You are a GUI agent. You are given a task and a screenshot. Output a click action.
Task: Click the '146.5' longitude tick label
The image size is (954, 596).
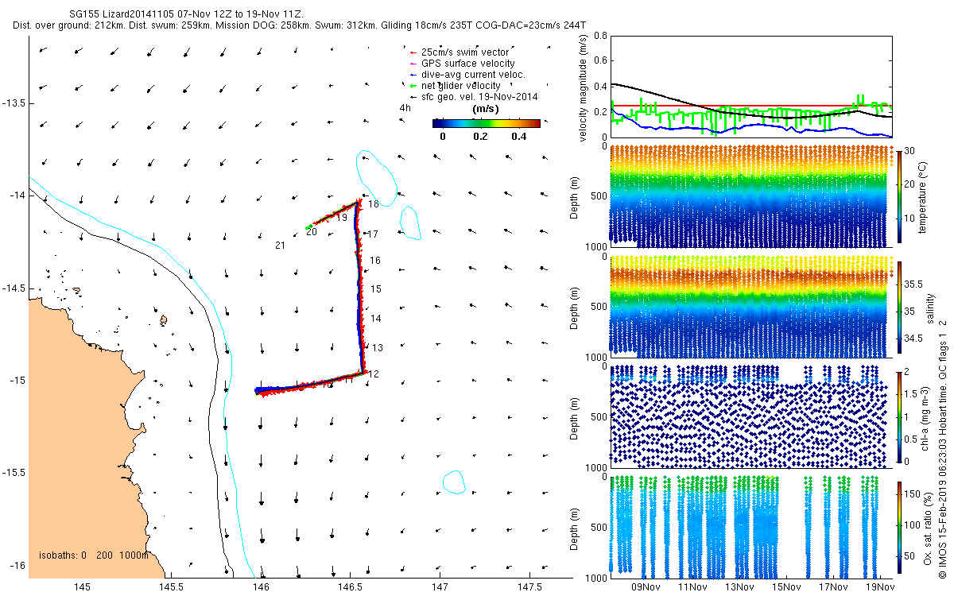point(351,587)
